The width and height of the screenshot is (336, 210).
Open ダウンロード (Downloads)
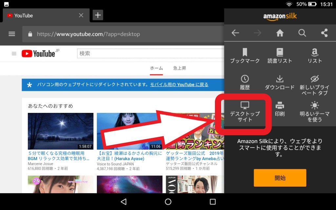pyautogui.click(x=280, y=82)
